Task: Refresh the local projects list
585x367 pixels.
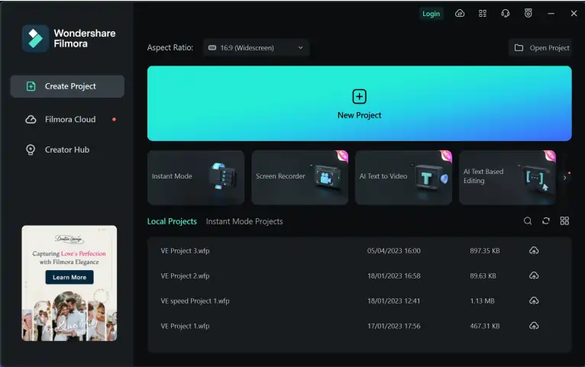Action: point(546,221)
